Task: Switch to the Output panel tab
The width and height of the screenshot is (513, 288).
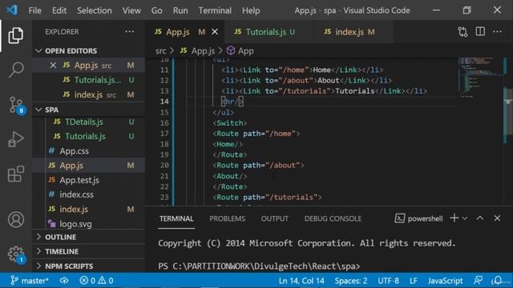Action: (274, 218)
